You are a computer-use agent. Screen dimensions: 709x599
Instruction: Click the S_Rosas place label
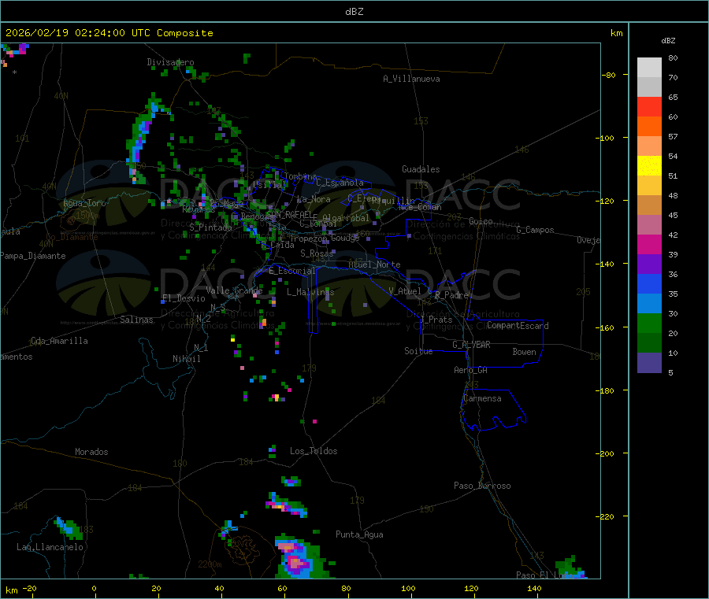coord(317,253)
